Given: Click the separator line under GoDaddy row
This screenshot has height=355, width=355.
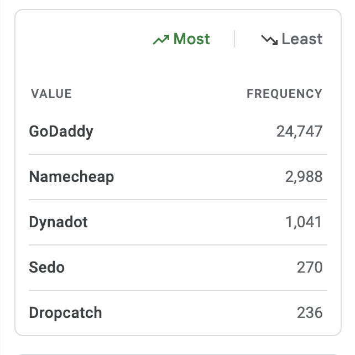Looking at the screenshot, I should pyautogui.click(x=178, y=154).
